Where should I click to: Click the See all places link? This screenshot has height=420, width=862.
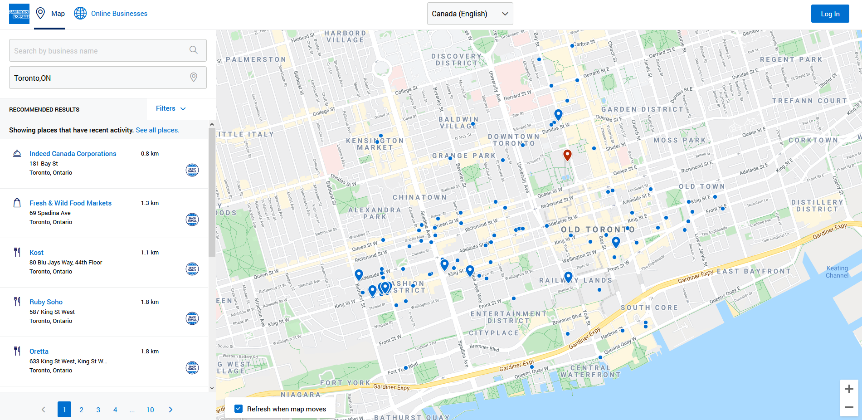coord(157,130)
